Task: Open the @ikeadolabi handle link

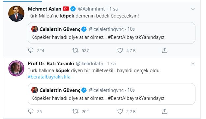Action: point(89,64)
